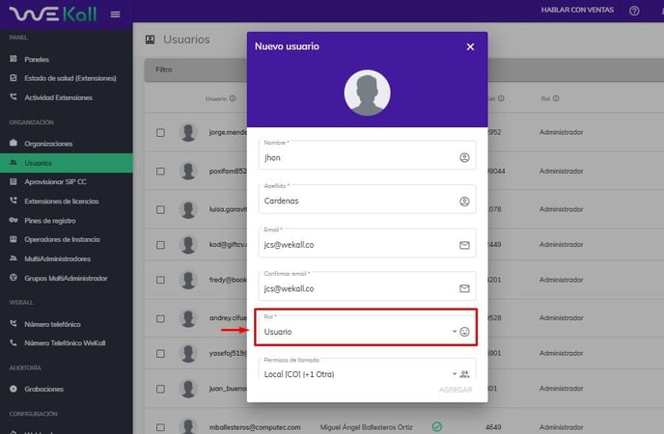Click the smiley icon in Rol field

[464, 332]
